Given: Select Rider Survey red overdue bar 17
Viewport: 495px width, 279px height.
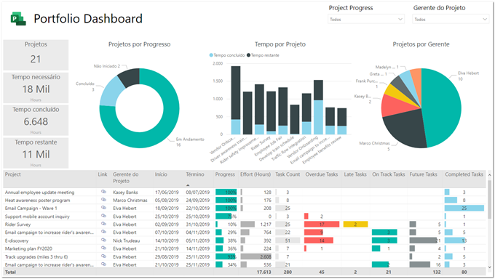Looking at the screenshot, I should [x=322, y=225].
